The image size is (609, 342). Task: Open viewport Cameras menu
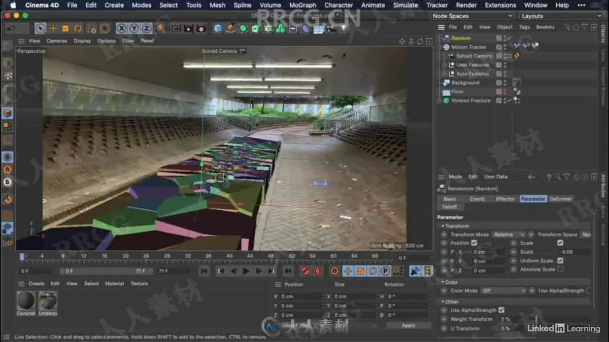click(x=57, y=41)
